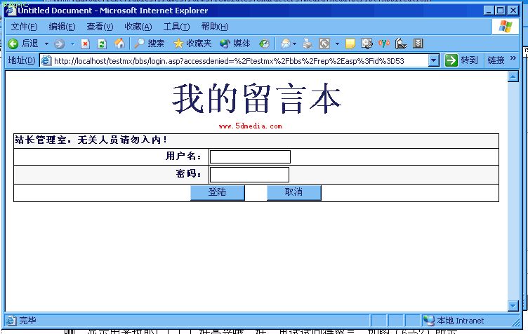
Task: Click the 登陆 login button
Action: 218,192
